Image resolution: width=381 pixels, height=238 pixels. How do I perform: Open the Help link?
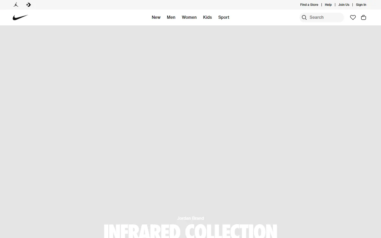pos(328,5)
